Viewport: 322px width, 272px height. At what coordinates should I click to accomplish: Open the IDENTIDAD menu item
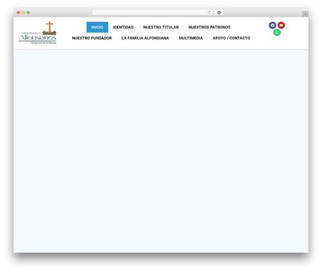pyautogui.click(x=123, y=27)
